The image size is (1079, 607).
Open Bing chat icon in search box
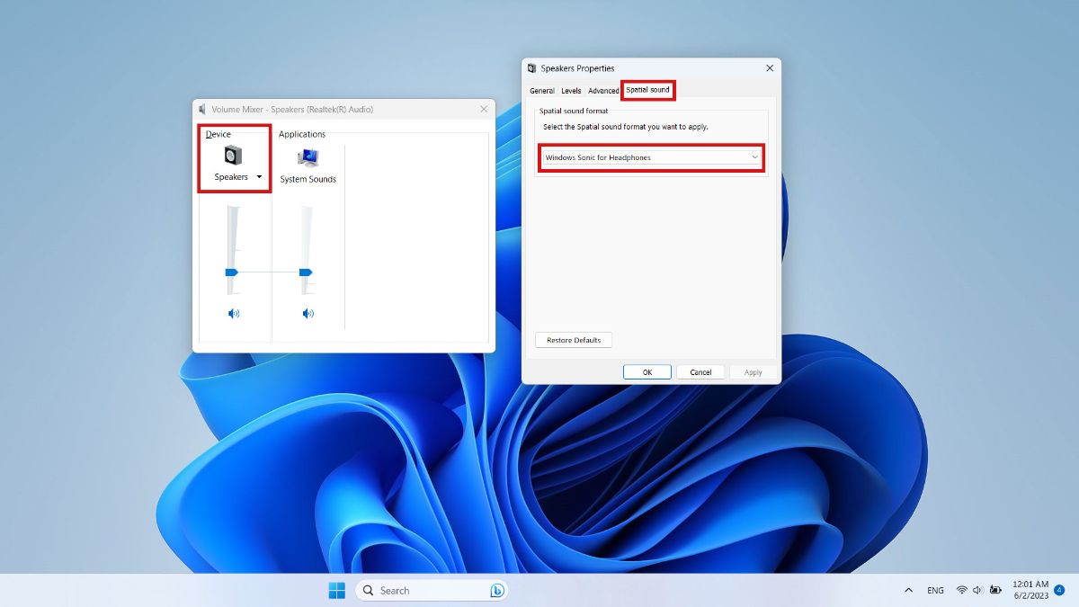pos(496,591)
